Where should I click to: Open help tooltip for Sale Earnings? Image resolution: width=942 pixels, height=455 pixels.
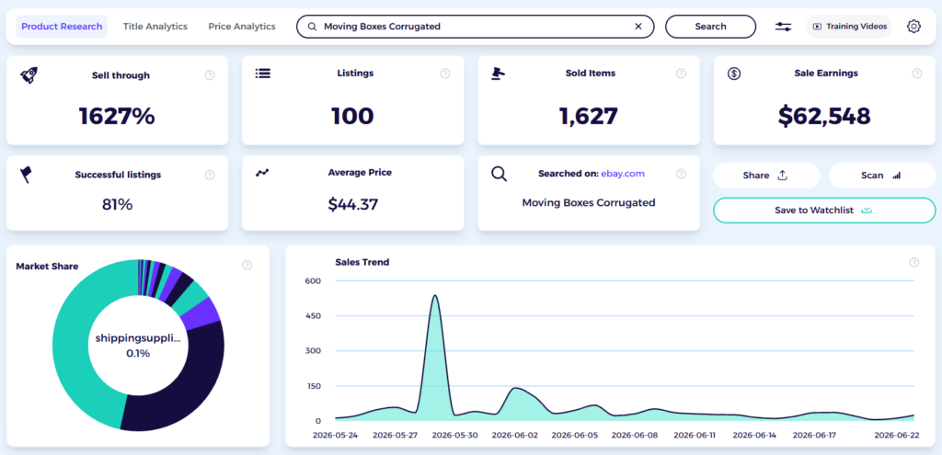tap(917, 74)
